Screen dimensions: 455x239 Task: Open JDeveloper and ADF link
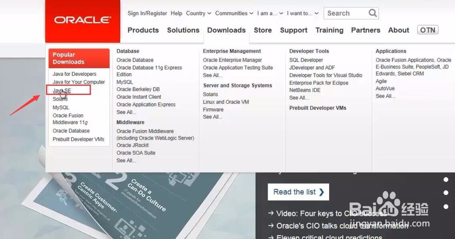(312, 68)
